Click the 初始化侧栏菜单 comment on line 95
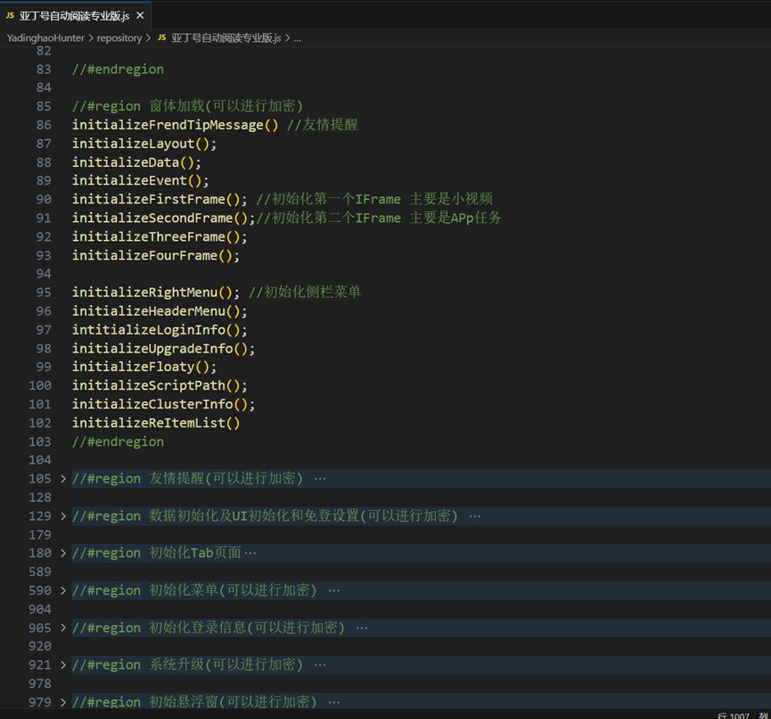This screenshot has width=771, height=719. (x=304, y=293)
